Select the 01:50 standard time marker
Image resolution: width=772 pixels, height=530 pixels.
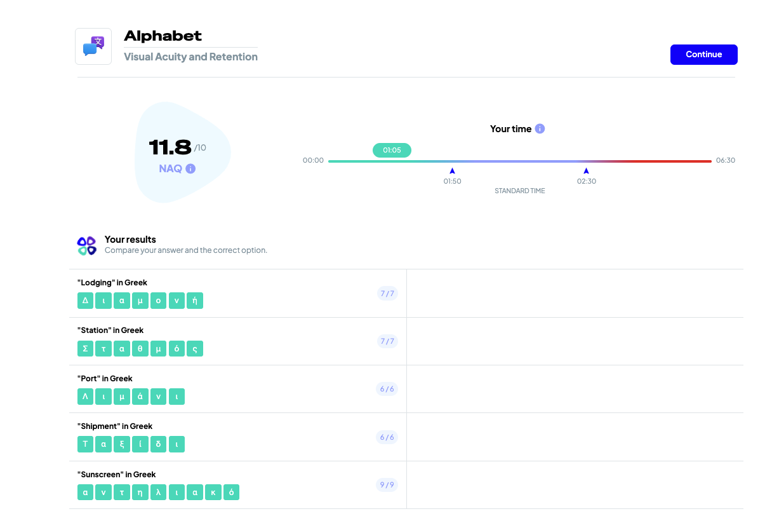(452, 171)
